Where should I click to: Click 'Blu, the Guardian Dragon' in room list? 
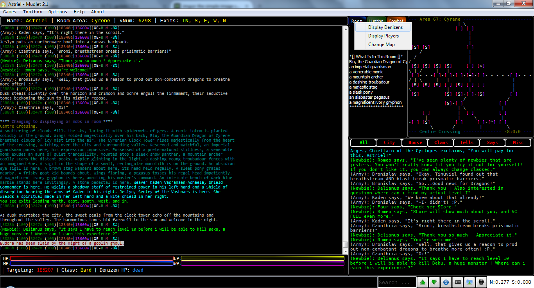pos(378,62)
